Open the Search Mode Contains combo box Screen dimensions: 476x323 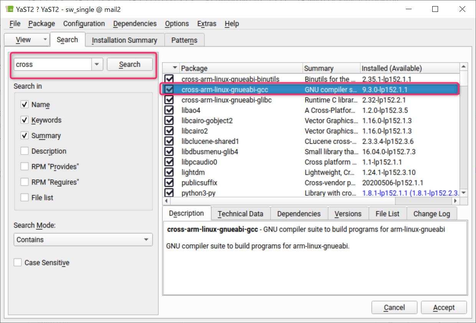click(x=83, y=239)
